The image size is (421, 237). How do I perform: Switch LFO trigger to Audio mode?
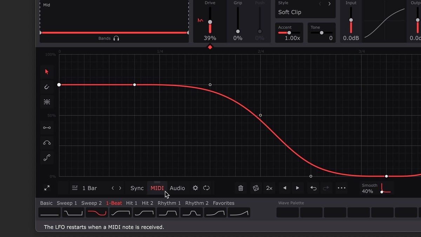pyautogui.click(x=177, y=188)
